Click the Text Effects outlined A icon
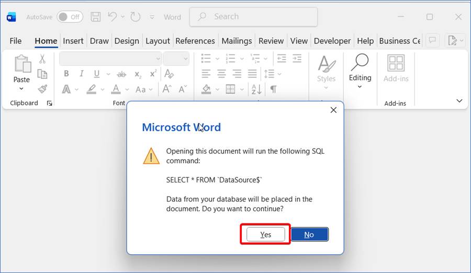Screen dimensions: 471x273 click(x=66, y=89)
